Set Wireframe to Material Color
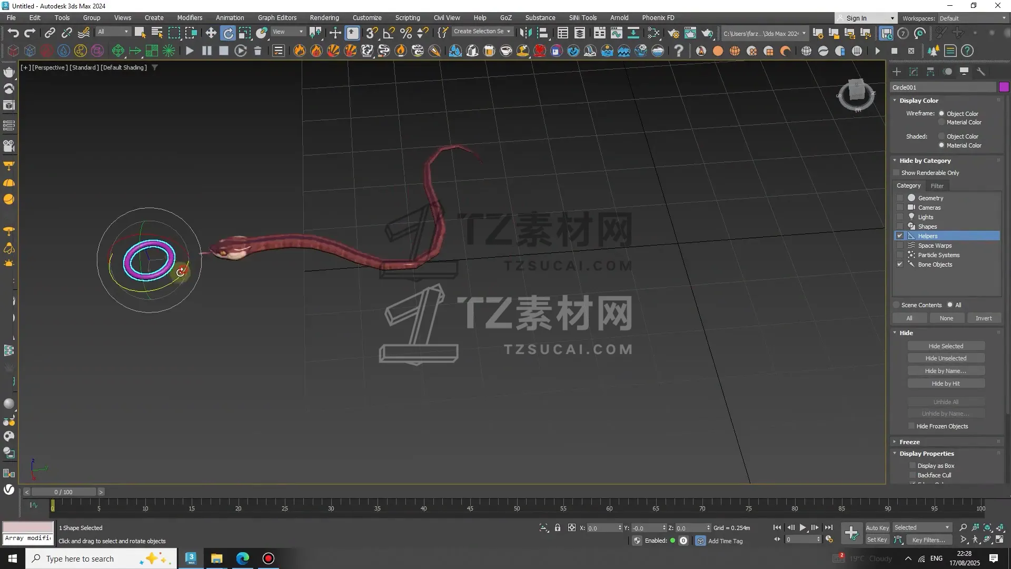This screenshot has height=569, width=1011. click(x=941, y=122)
